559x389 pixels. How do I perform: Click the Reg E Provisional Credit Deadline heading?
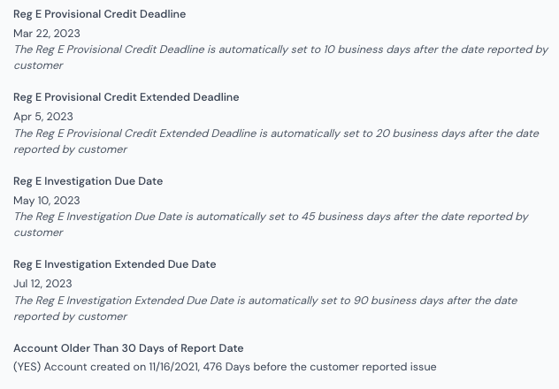[x=99, y=14]
